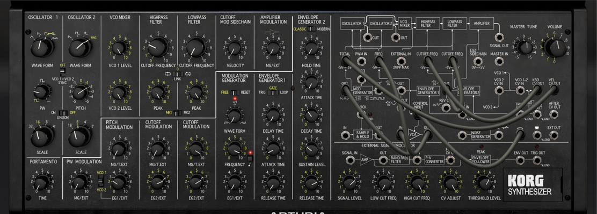Click the AFTER CV OUT jack
Viewport: 597px width, 214px height.
(x=554, y=114)
